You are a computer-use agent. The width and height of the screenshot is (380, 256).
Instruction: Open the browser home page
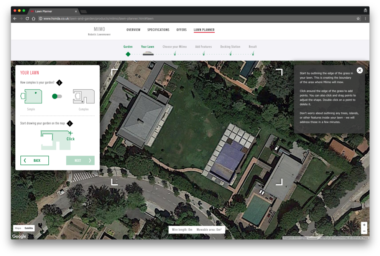(x=33, y=19)
